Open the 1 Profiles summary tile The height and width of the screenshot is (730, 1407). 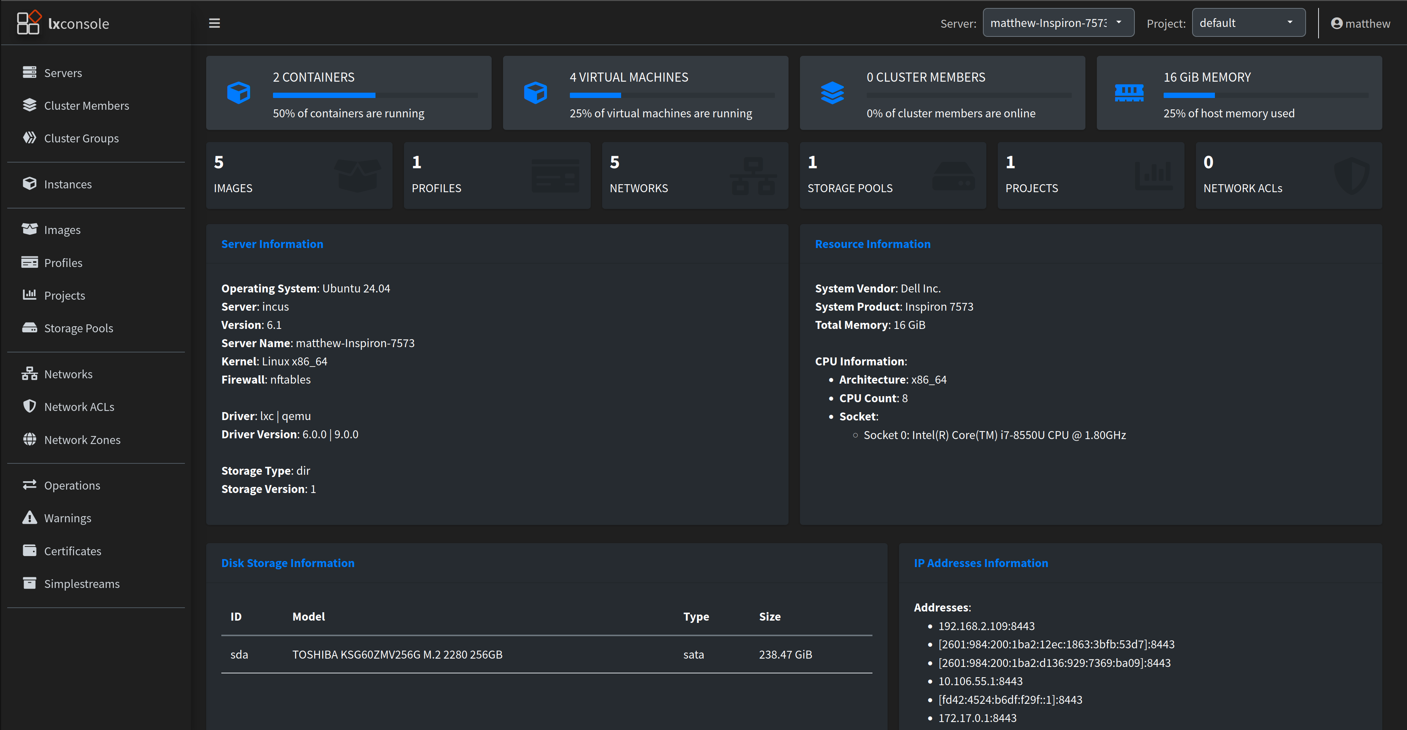pos(497,175)
